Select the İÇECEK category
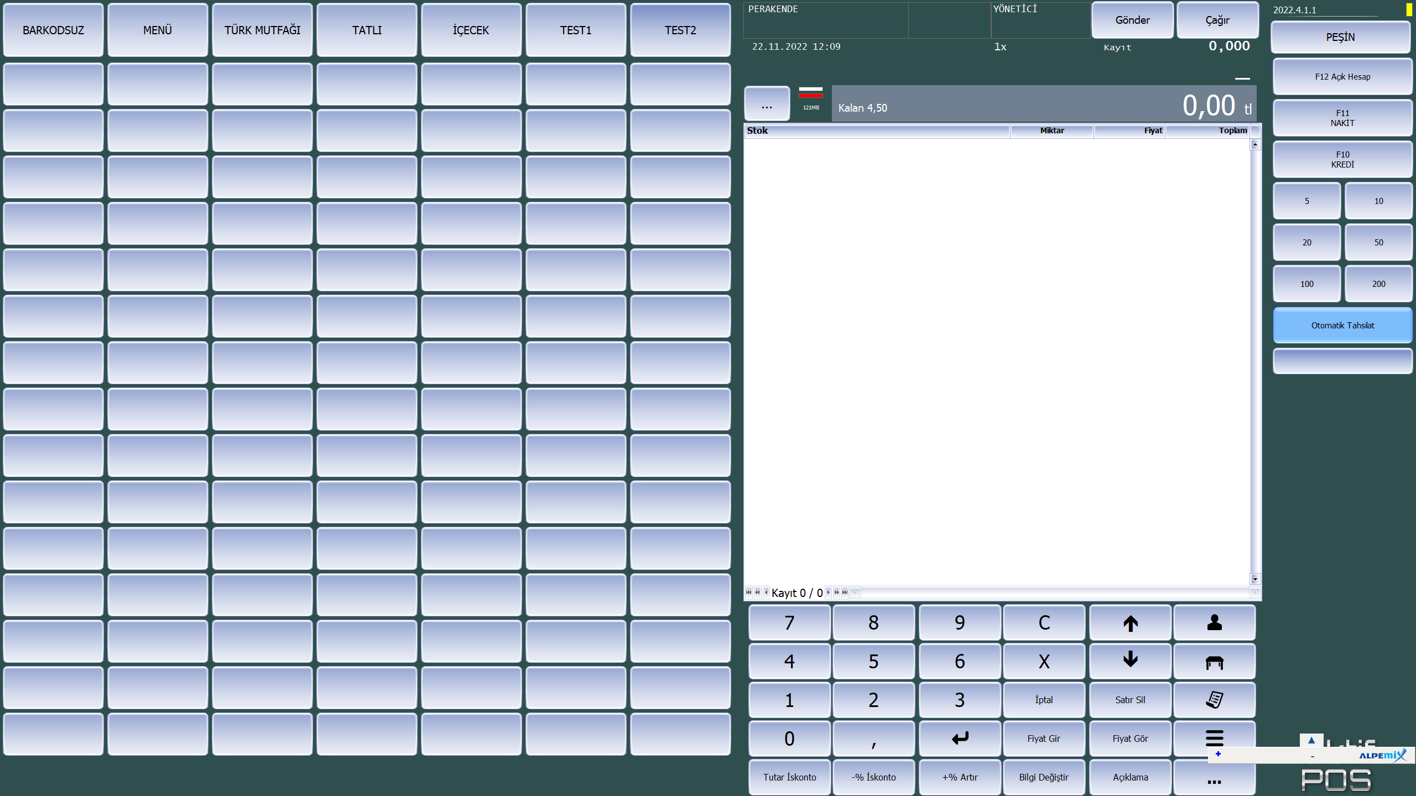1416x796 pixels. (471, 30)
